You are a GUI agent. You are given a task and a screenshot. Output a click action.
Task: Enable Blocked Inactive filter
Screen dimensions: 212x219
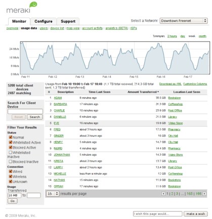[x=11, y=161]
